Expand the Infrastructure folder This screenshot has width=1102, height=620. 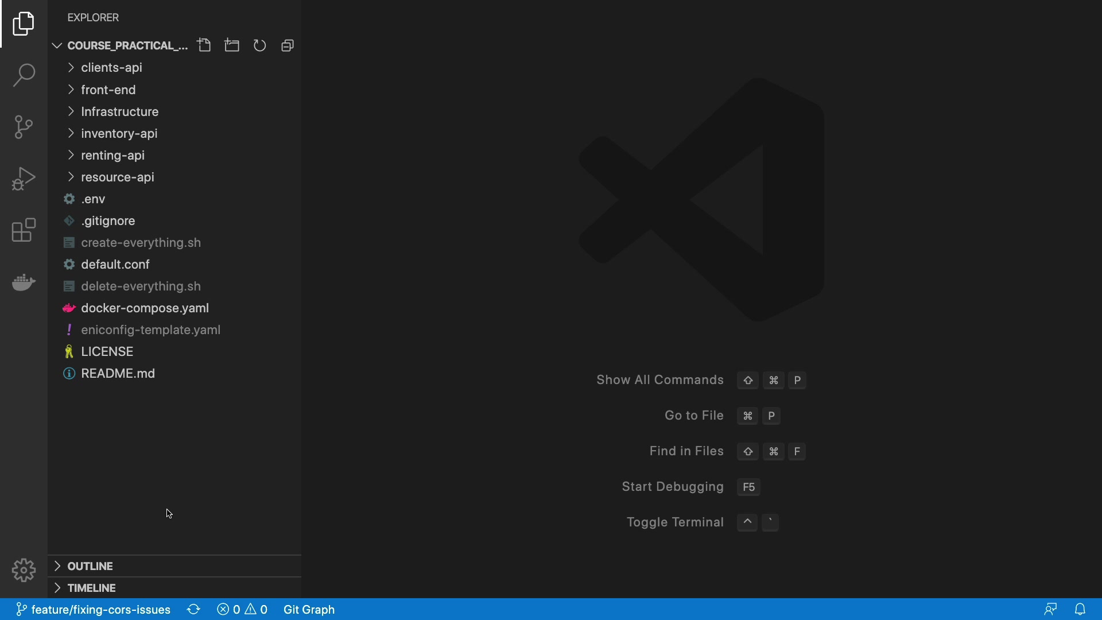(x=119, y=111)
